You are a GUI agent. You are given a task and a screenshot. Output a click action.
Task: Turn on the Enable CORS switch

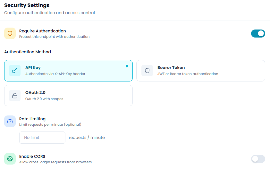pos(258,159)
